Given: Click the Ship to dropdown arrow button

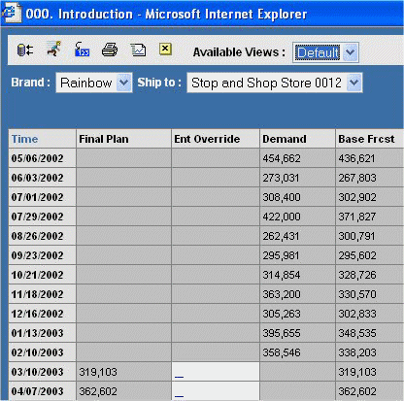Looking at the screenshot, I should 354,83.
